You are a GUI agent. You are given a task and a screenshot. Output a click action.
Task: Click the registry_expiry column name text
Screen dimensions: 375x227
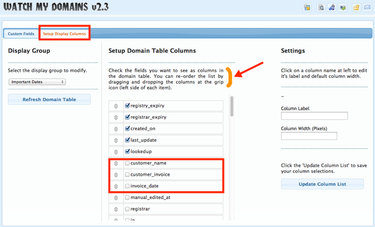(148, 106)
